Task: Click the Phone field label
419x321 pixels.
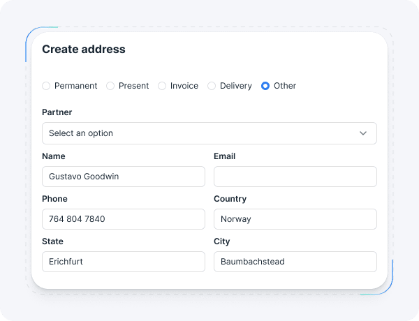Action: point(54,199)
